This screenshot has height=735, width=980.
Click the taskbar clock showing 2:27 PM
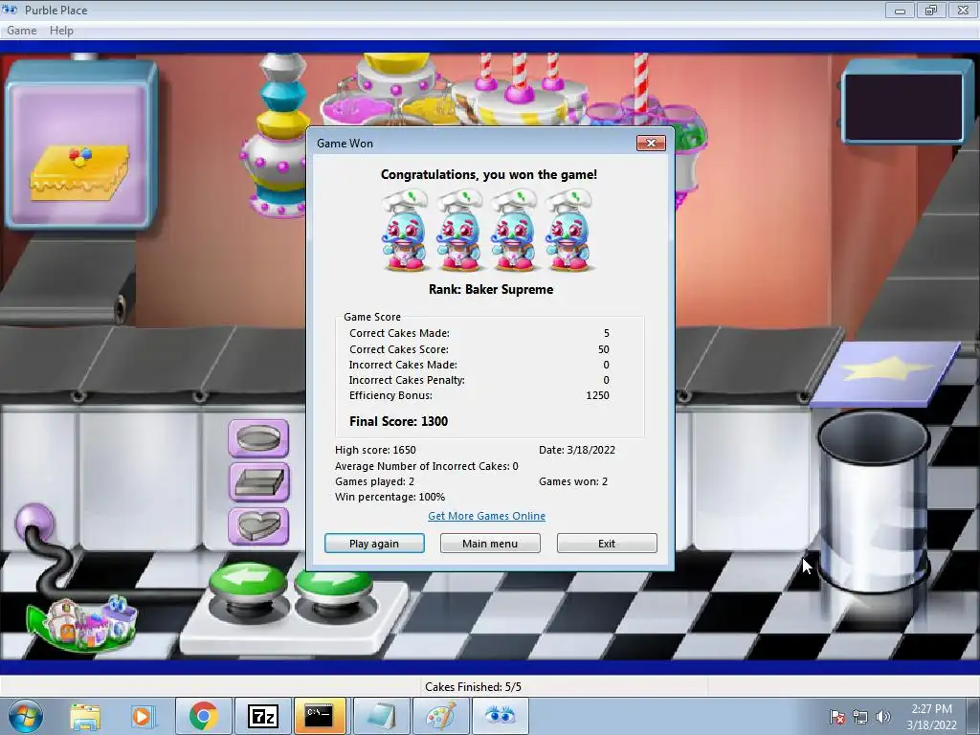pos(931,716)
